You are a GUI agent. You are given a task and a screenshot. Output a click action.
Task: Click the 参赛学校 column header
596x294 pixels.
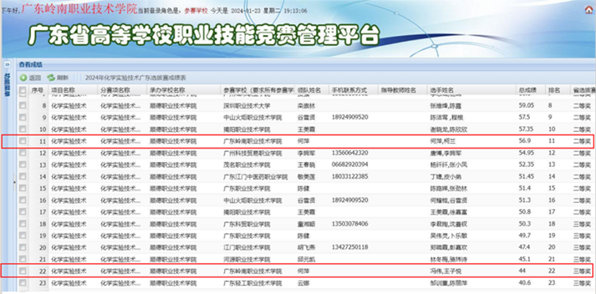(x=258, y=91)
